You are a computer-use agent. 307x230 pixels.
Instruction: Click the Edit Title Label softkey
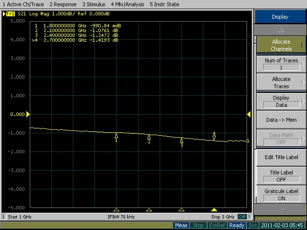click(x=281, y=157)
